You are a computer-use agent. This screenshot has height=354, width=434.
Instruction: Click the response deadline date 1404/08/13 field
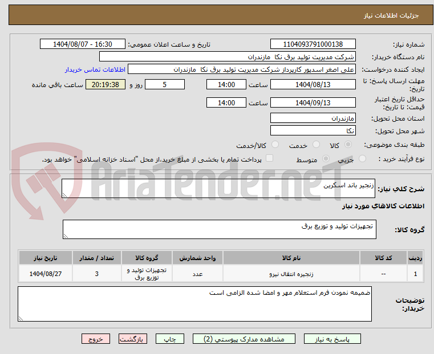coord(313,84)
